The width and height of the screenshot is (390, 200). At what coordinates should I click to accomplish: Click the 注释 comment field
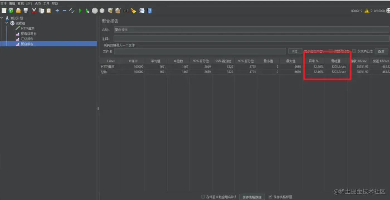[x=251, y=39]
